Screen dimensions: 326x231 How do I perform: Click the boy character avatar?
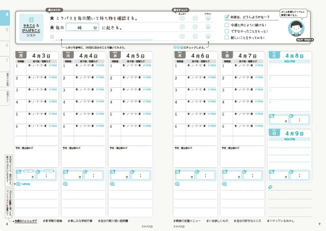[296, 28]
